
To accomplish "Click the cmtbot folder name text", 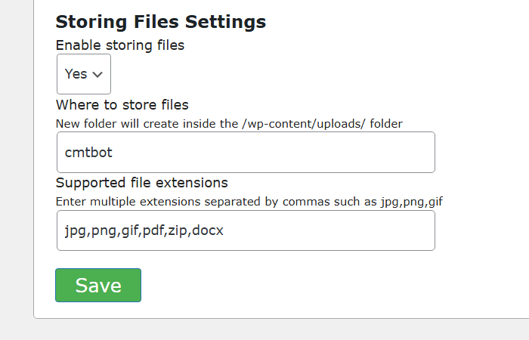I will point(88,152).
